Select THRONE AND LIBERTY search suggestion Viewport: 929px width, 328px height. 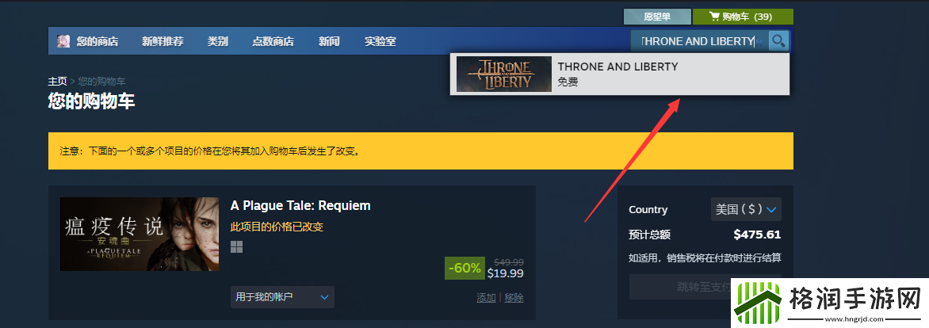click(620, 74)
